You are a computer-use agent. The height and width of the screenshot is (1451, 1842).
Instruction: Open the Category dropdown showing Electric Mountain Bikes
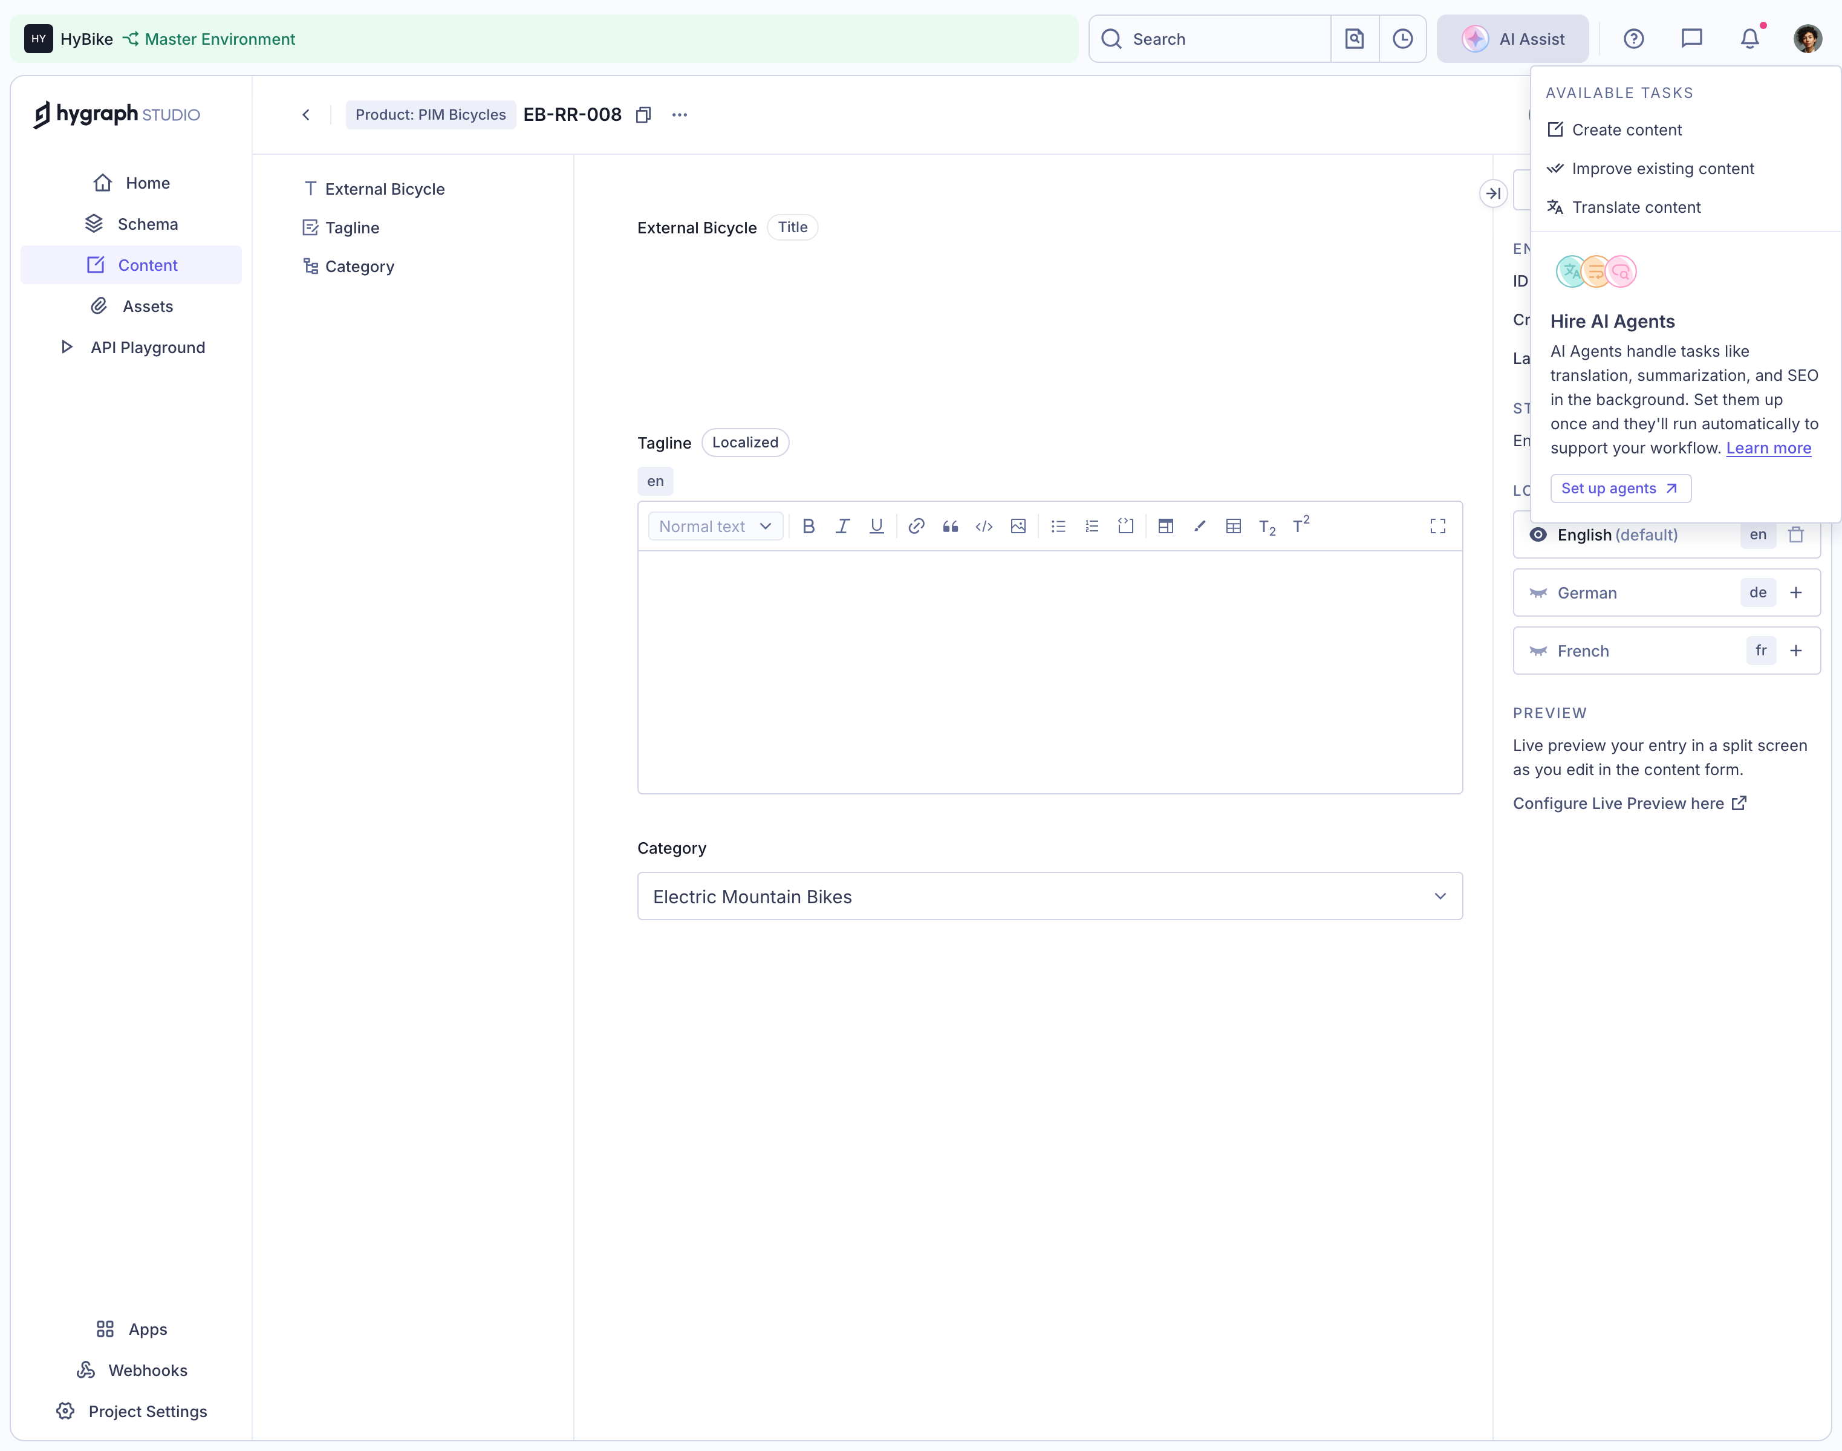pyautogui.click(x=1049, y=896)
